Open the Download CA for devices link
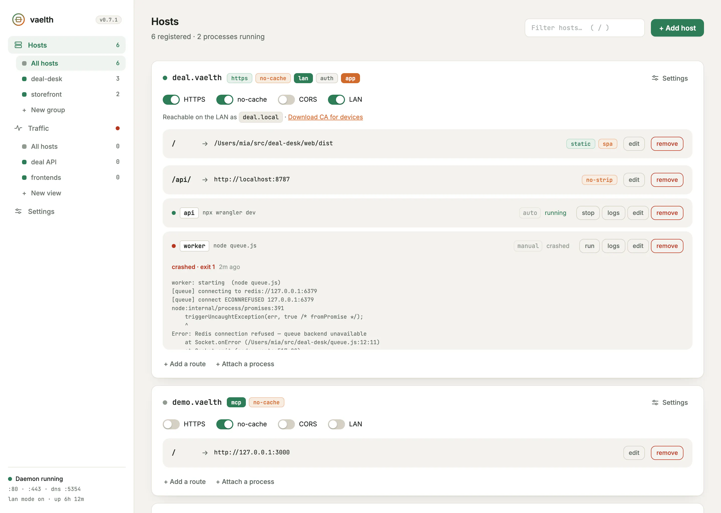Viewport: 721px width, 513px height. (325, 117)
